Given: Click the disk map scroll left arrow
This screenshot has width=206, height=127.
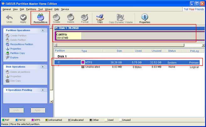Looking at the screenshot, I should coord(55,45).
